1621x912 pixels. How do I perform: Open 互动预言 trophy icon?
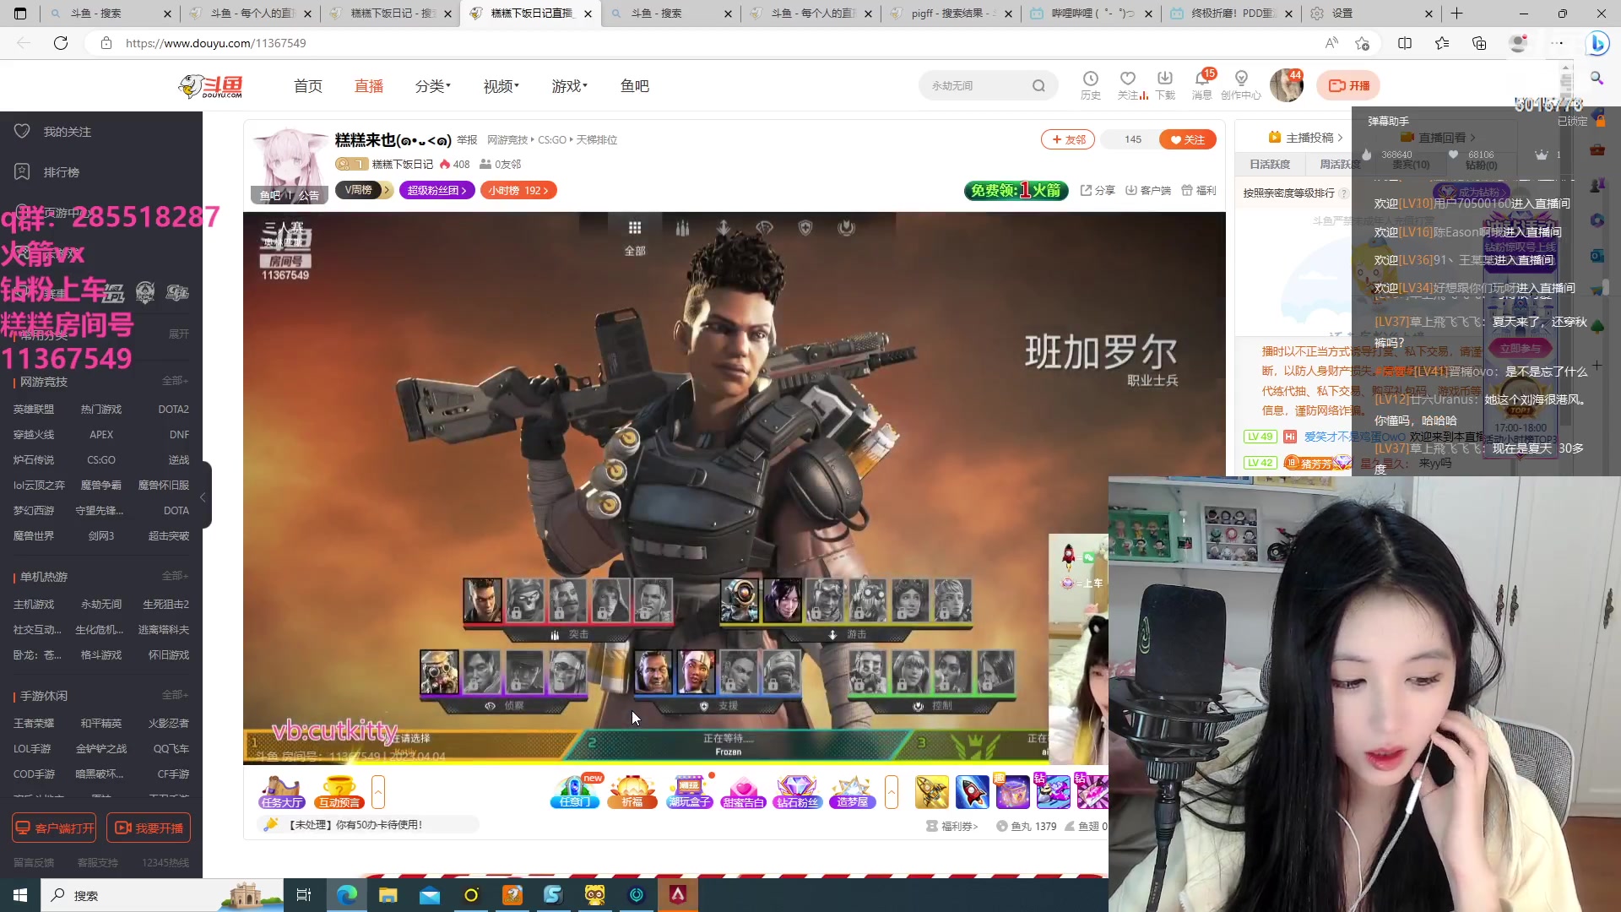click(339, 792)
